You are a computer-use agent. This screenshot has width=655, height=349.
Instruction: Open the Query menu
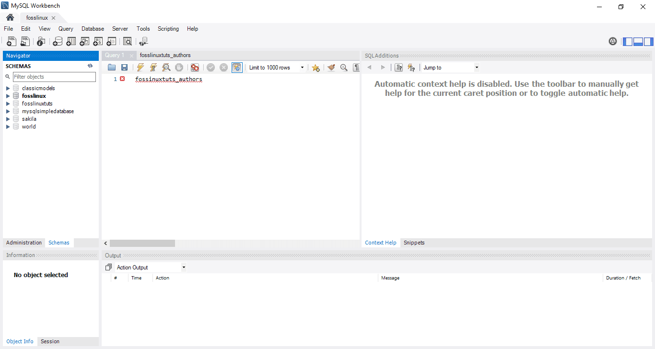[66, 29]
